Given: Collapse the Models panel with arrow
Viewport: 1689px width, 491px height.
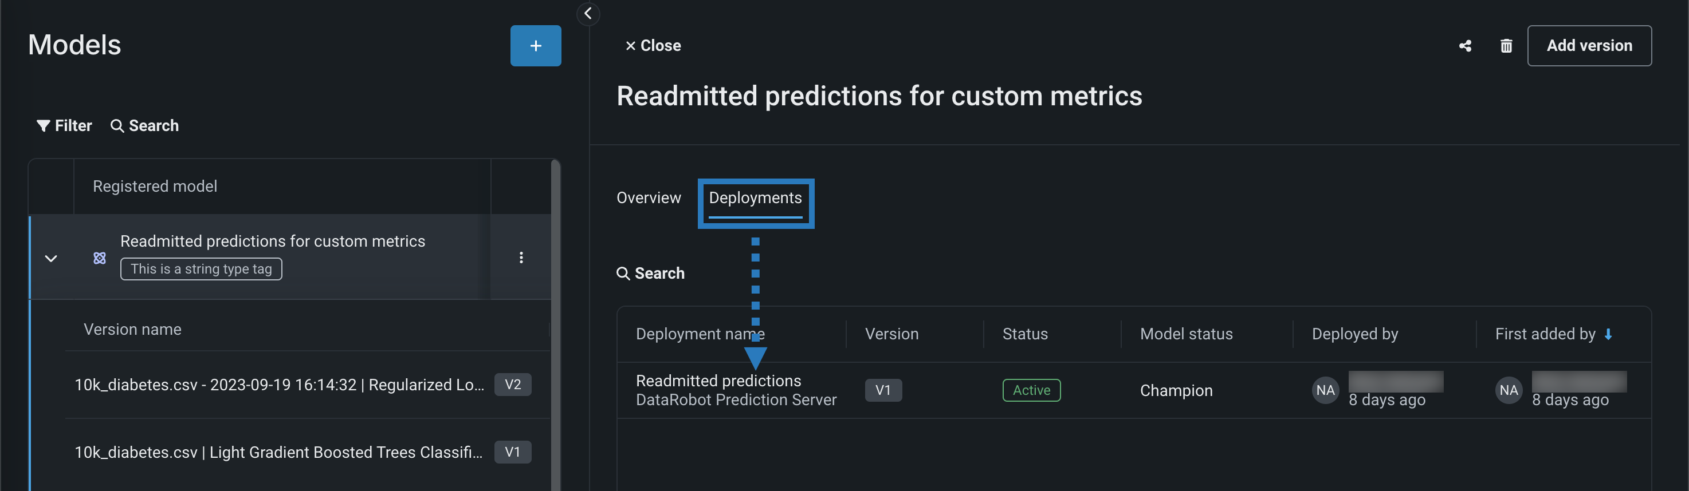Looking at the screenshot, I should 588,14.
